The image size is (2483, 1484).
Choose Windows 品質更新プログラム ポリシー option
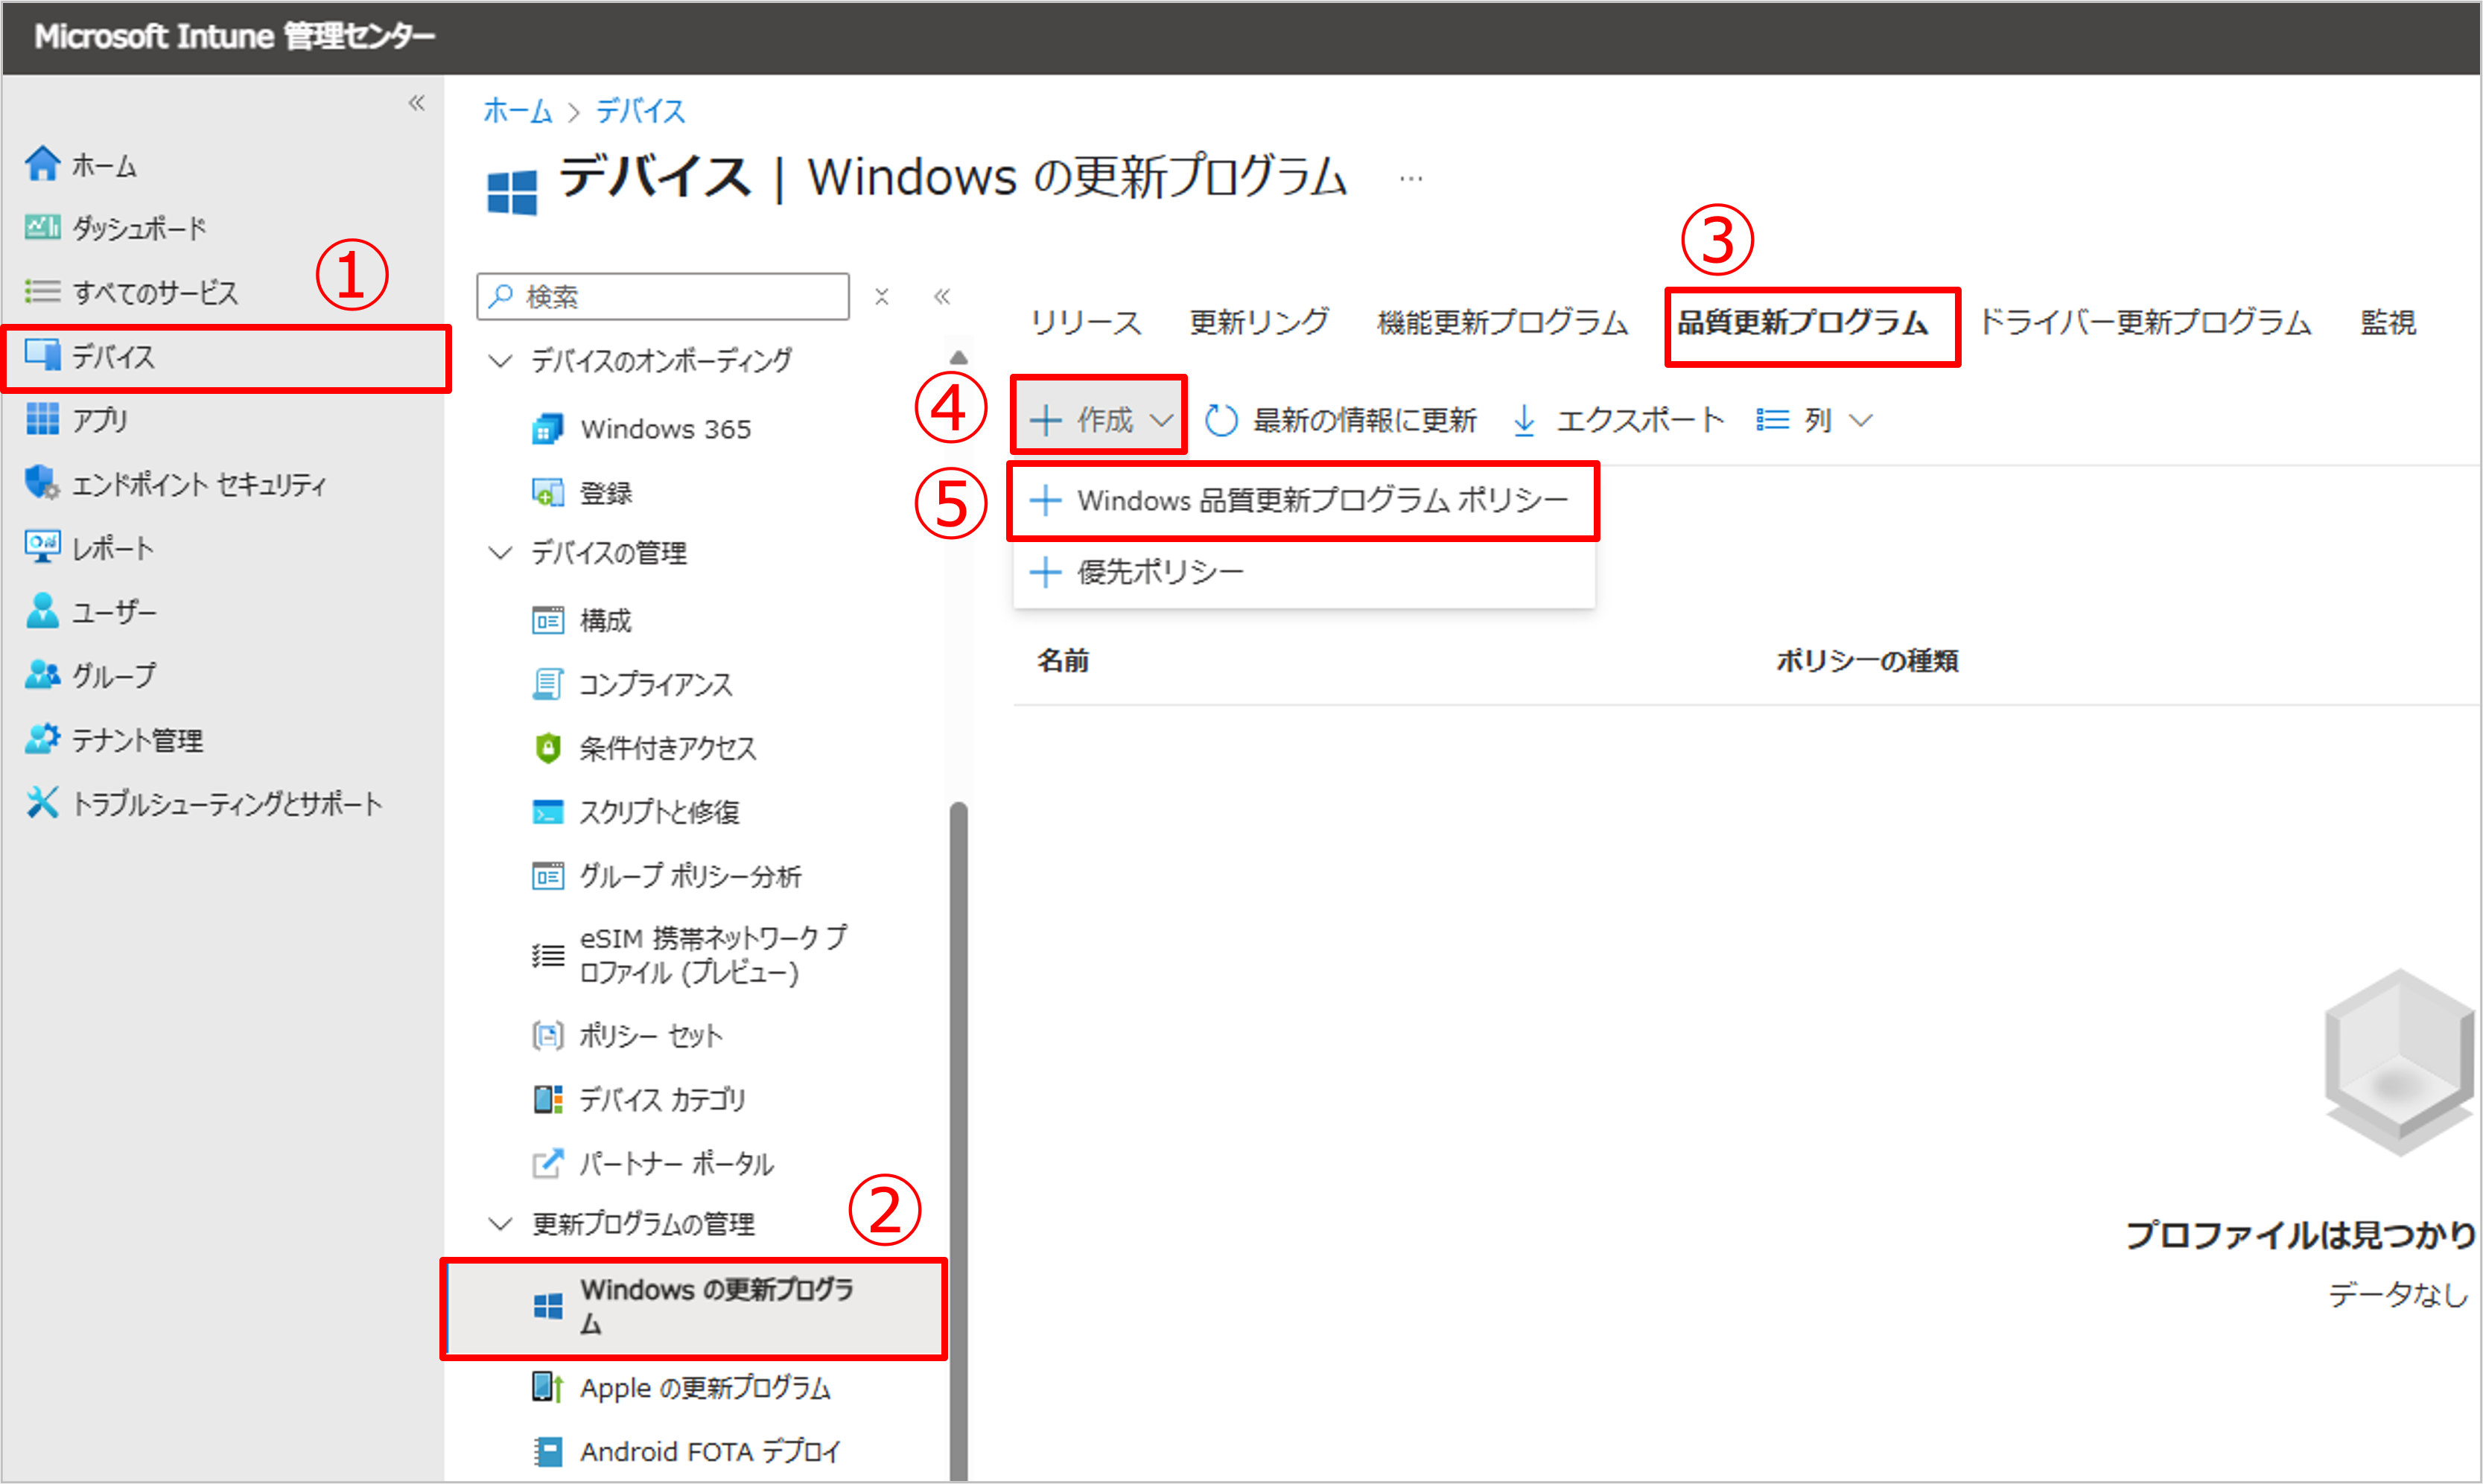point(1303,500)
